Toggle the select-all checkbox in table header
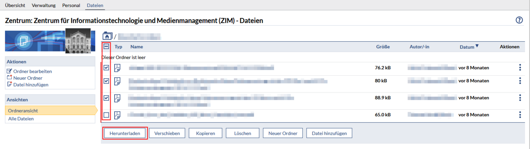The height and width of the screenshot is (149, 530). click(x=106, y=47)
